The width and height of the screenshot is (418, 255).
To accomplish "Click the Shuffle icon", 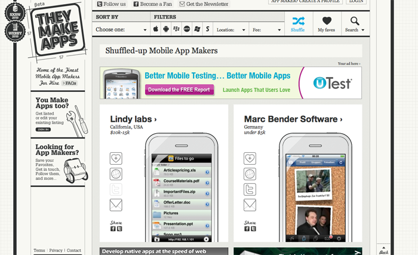I will (298, 21).
